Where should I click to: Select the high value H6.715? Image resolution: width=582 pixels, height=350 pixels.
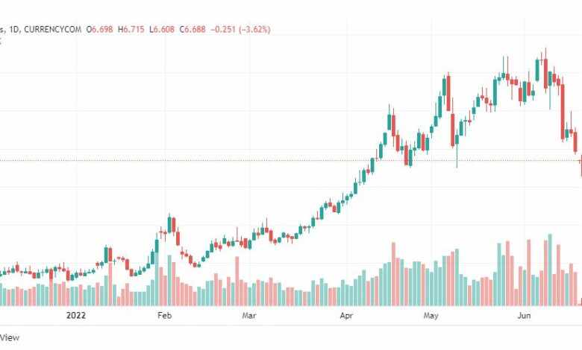pyautogui.click(x=131, y=29)
